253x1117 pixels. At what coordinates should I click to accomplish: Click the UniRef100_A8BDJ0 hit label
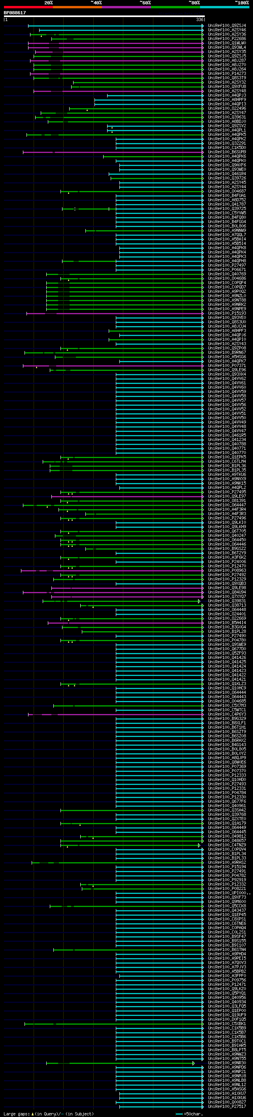coord(227,121)
